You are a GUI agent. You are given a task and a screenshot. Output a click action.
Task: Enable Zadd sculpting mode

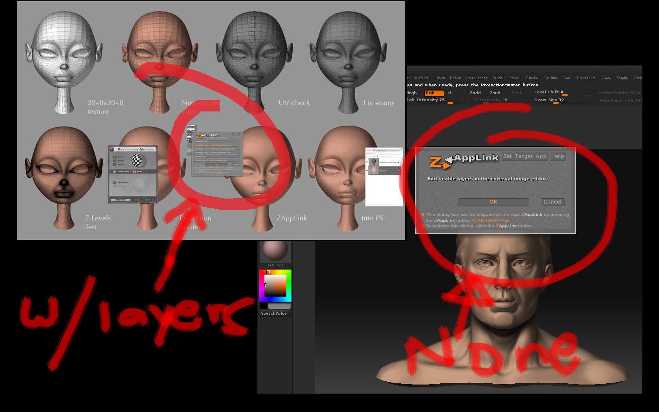[x=475, y=93]
